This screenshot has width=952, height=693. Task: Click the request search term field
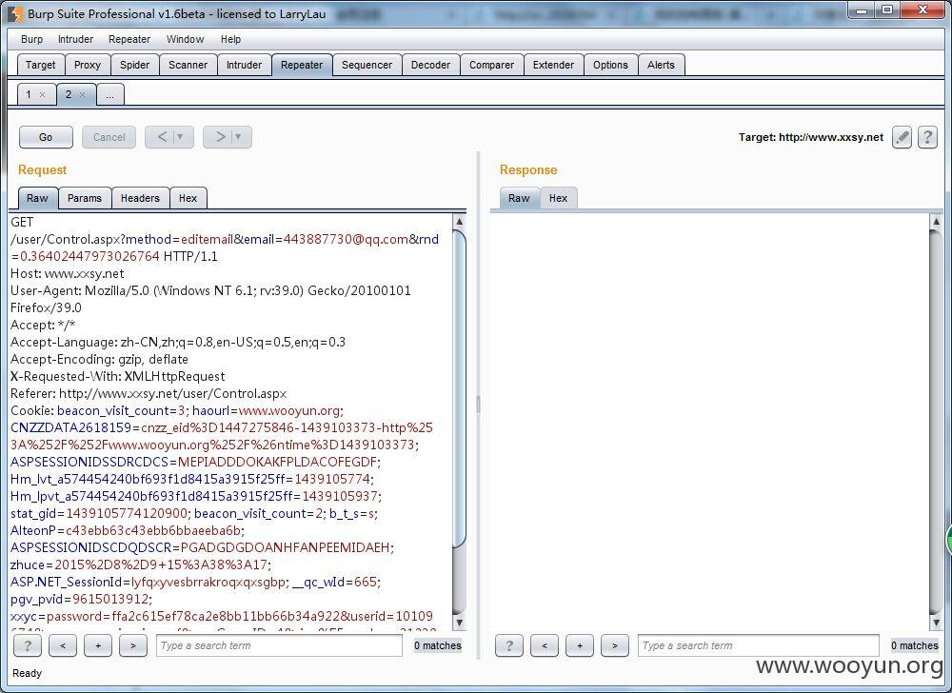click(x=279, y=645)
